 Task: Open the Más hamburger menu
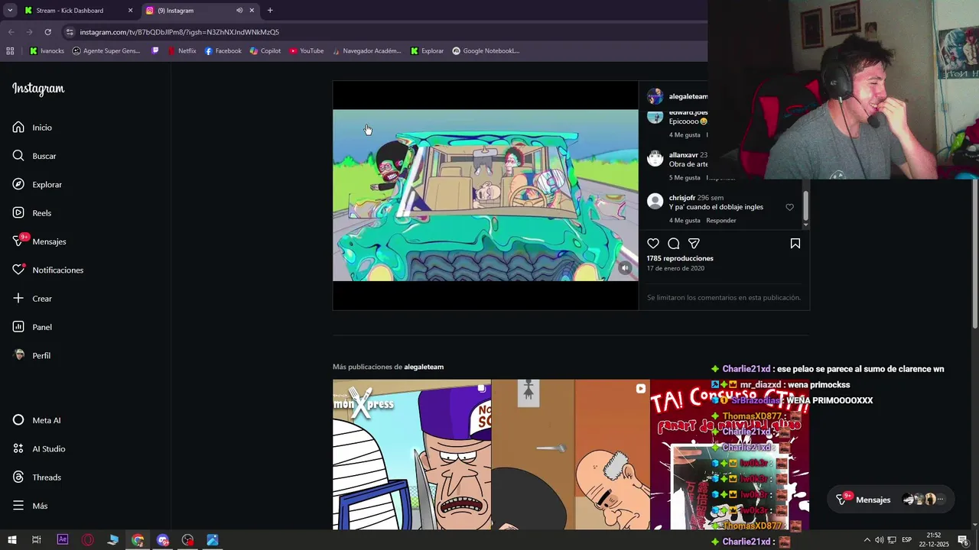coord(18,506)
